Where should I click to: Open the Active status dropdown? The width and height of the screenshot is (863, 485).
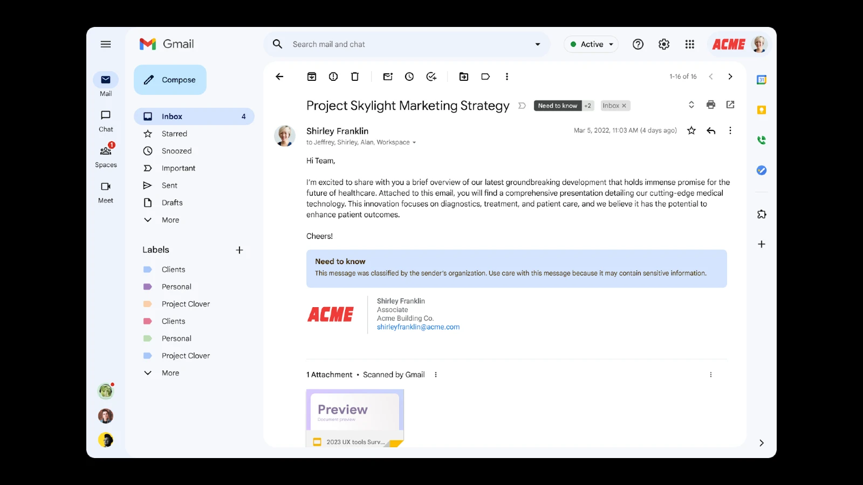[x=592, y=44]
